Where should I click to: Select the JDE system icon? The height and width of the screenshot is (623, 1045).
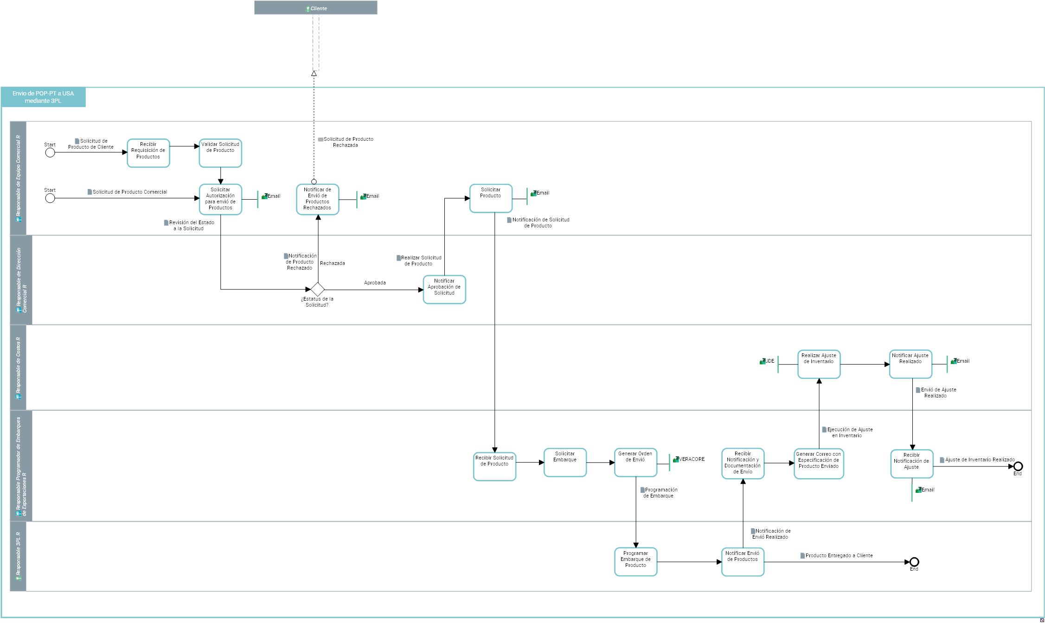click(x=763, y=361)
